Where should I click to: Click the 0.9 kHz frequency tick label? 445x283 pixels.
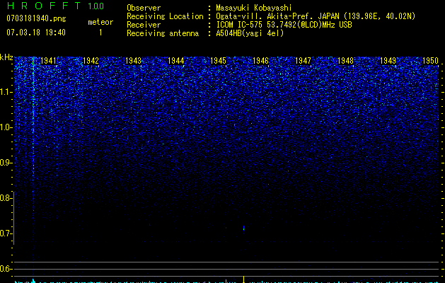pos(6,163)
